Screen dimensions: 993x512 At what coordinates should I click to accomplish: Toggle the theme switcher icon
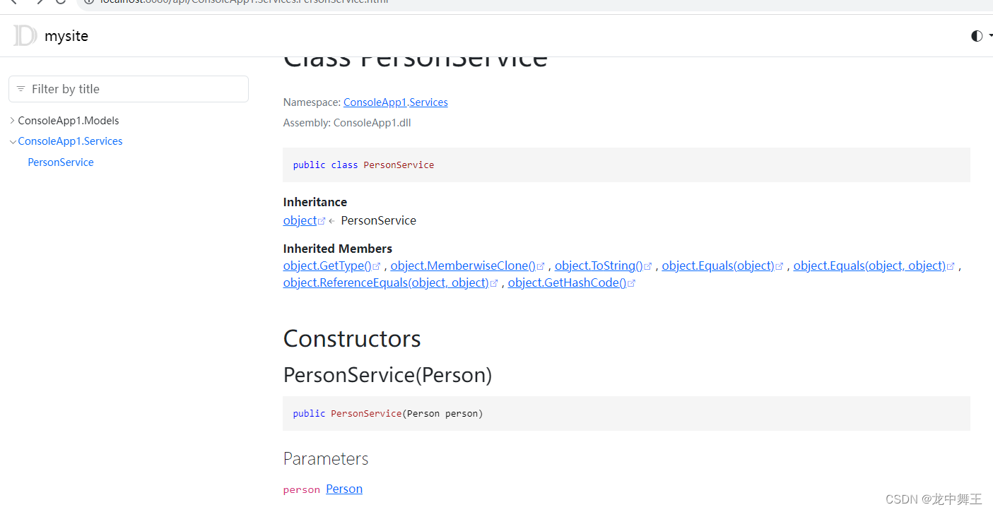[977, 36]
